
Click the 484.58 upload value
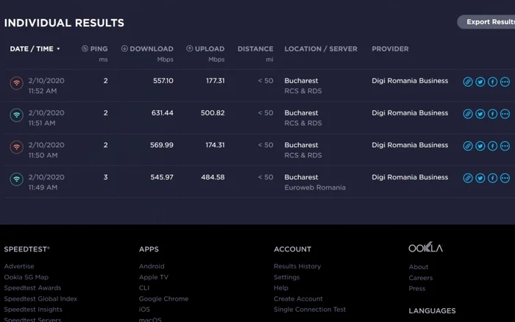(213, 177)
